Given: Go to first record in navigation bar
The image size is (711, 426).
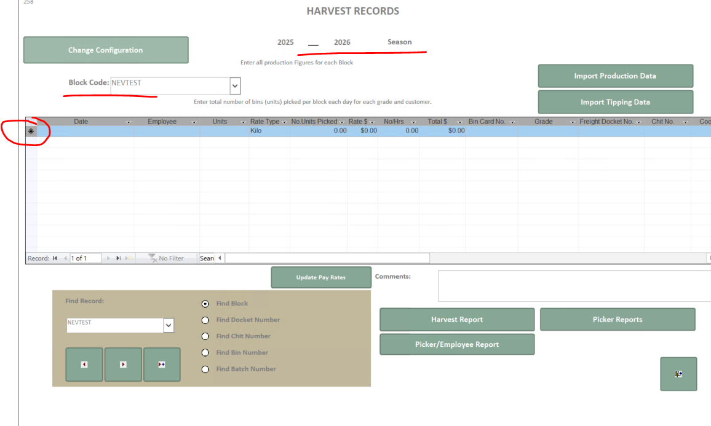Looking at the screenshot, I should click(x=55, y=258).
